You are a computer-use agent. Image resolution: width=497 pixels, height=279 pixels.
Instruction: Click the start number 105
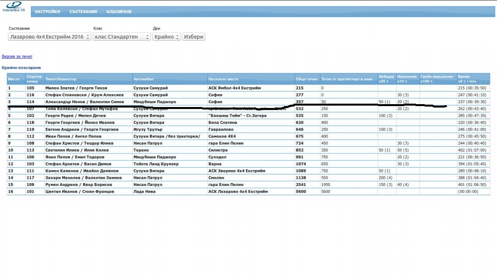(30, 88)
